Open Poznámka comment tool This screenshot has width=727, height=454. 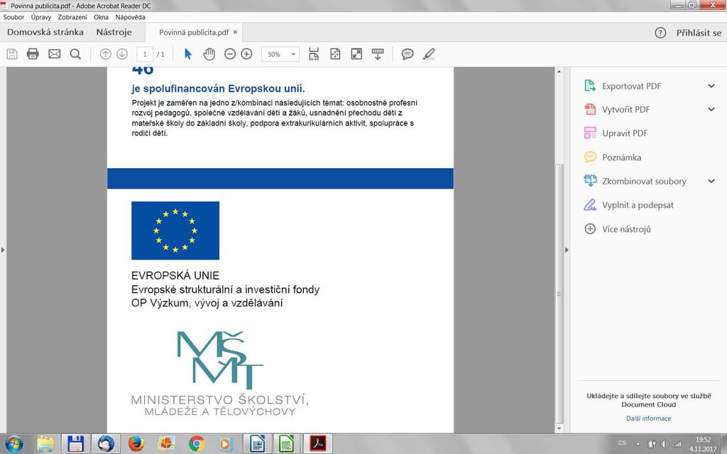621,157
